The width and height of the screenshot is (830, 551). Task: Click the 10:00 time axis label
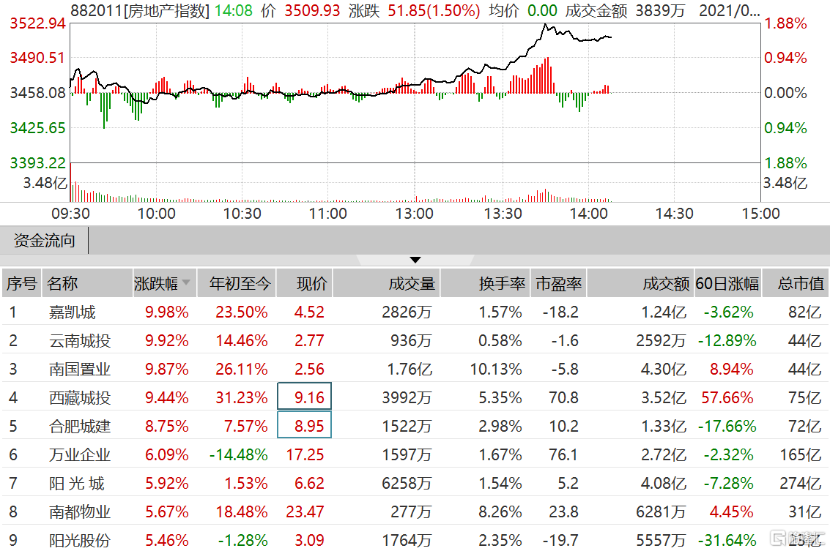tap(156, 214)
